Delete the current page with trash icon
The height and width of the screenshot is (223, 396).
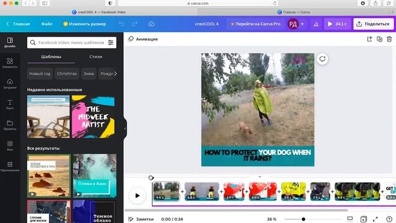click(x=389, y=39)
